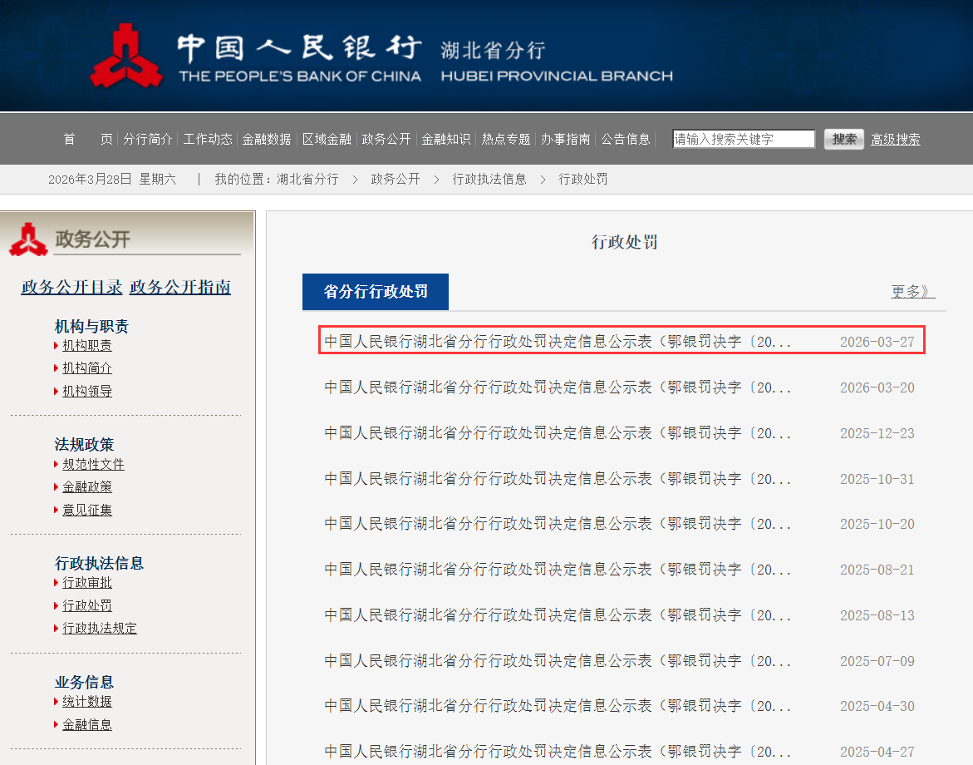Click the 业务信息 section heading

coord(85,683)
